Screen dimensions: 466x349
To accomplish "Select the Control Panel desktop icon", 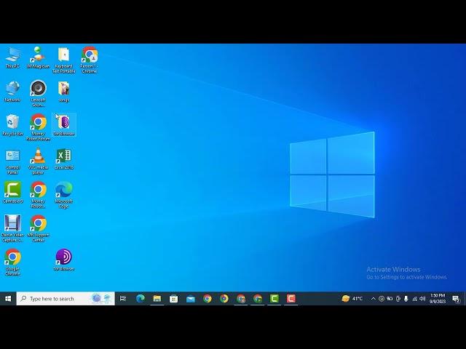I will click(x=12, y=161).
